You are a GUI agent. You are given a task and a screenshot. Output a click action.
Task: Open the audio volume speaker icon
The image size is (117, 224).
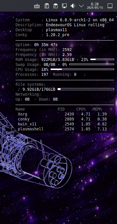coord(73,6)
